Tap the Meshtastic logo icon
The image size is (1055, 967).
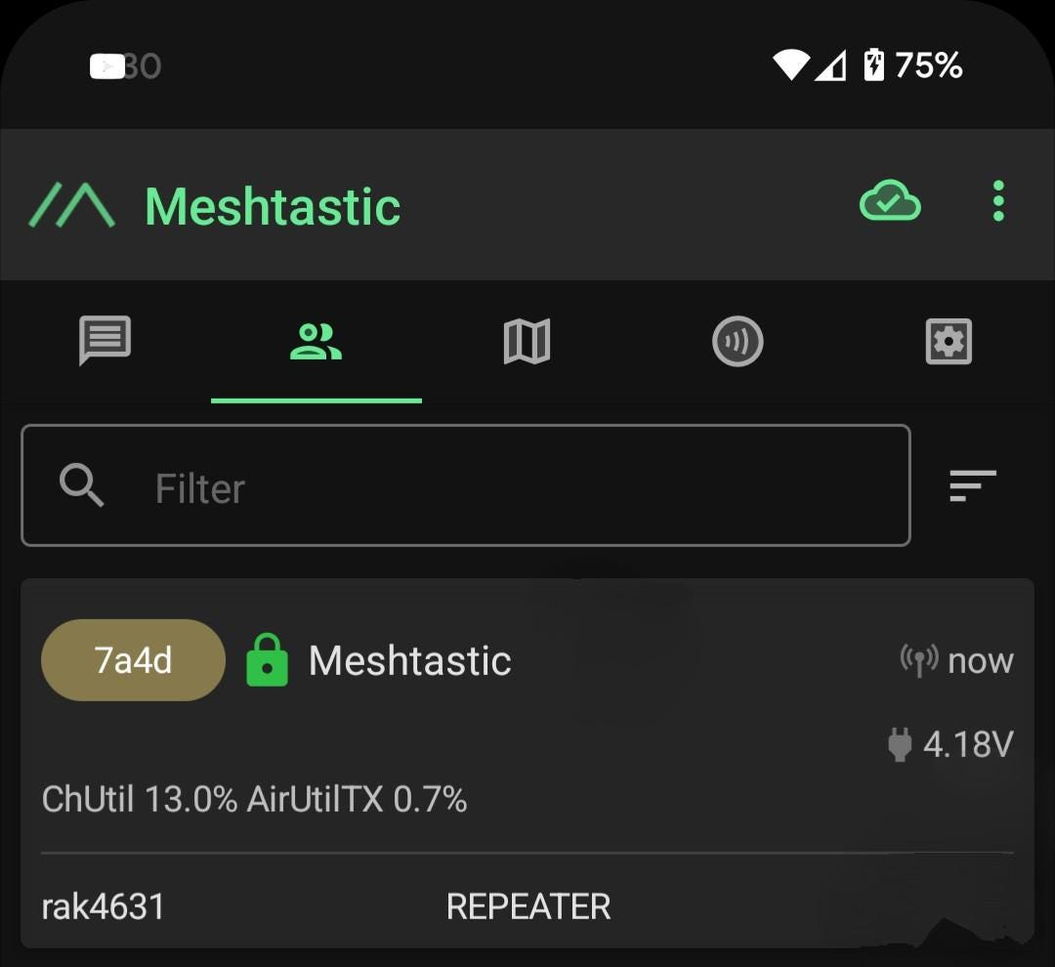[x=72, y=204]
